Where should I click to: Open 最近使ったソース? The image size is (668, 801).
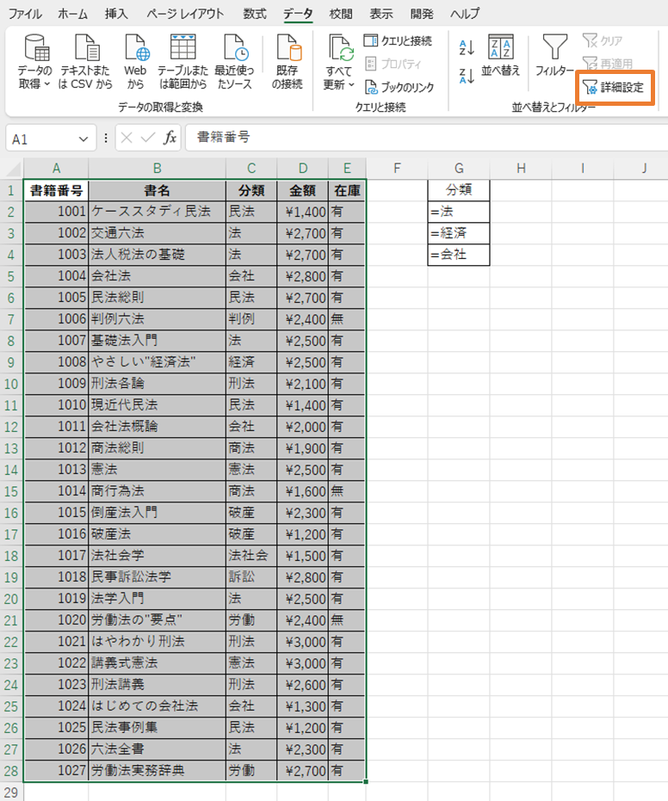234,62
